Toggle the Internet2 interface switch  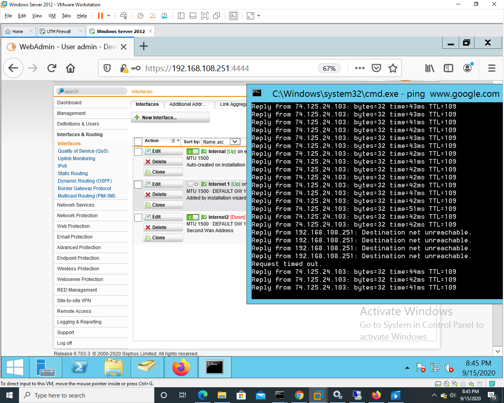click(193, 217)
